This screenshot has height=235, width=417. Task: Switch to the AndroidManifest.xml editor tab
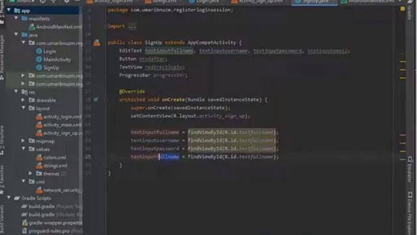coord(368,1)
